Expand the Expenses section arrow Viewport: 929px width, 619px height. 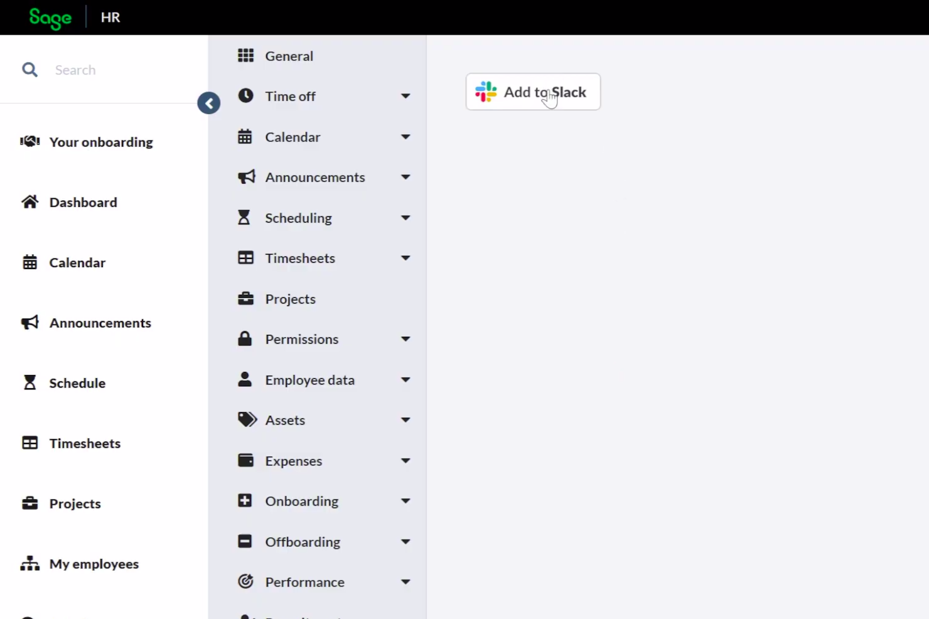click(405, 461)
